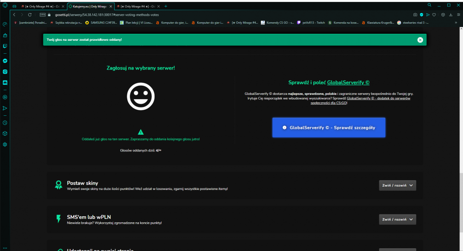The height and width of the screenshot is (251, 463).
Task: Show more bookmarks with chevron
Action: click(x=456, y=23)
